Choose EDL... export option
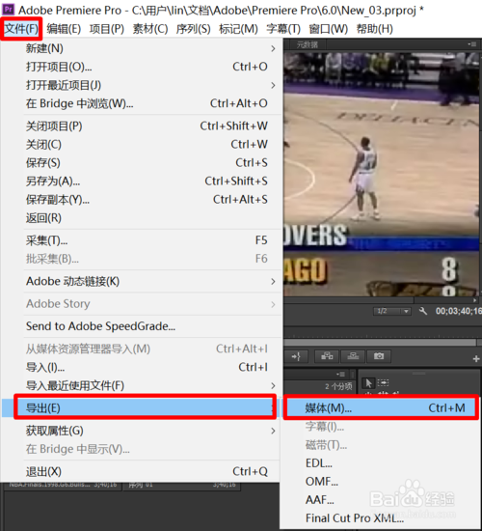This screenshot has width=482, height=531. pyautogui.click(x=381, y=462)
